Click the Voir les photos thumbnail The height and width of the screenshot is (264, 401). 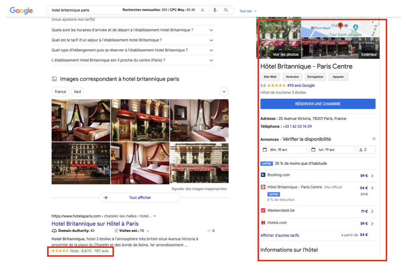(x=279, y=38)
